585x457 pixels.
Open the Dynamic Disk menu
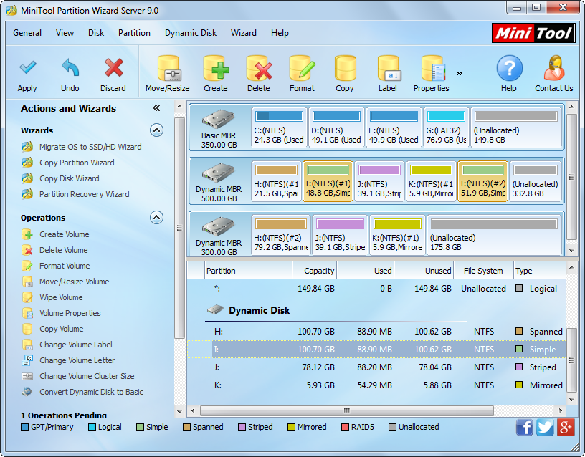[x=191, y=33]
